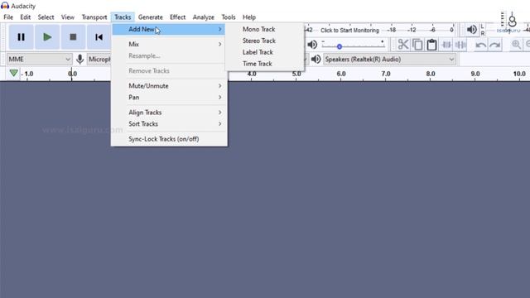Trim audio outside selection icon
Image resolution: width=530 pixels, height=298 pixels.
(446, 45)
